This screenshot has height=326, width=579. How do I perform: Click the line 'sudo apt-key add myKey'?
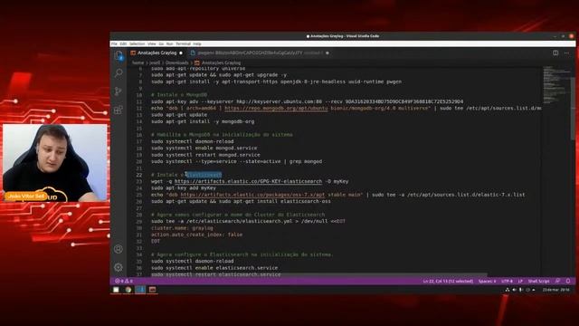pos(184,188)
